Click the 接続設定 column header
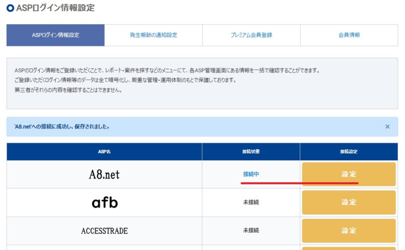This screenshot has width=405, height=250. point(349,152)
